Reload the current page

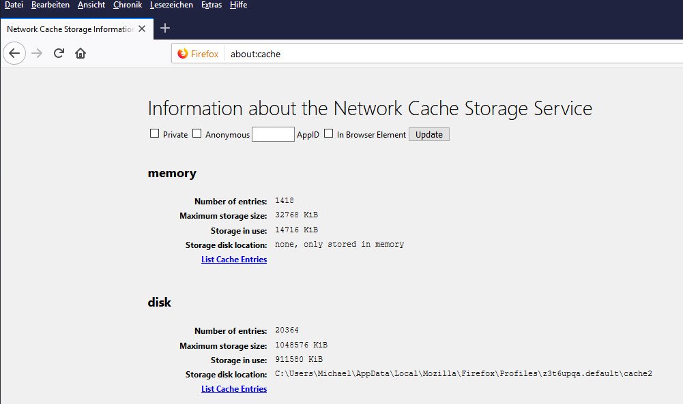point(59,54)
